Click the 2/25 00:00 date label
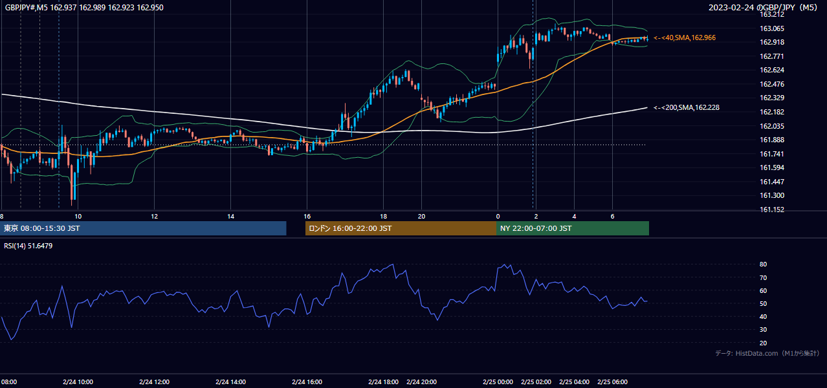The image size is (827, 388). [x=498, y=382]
